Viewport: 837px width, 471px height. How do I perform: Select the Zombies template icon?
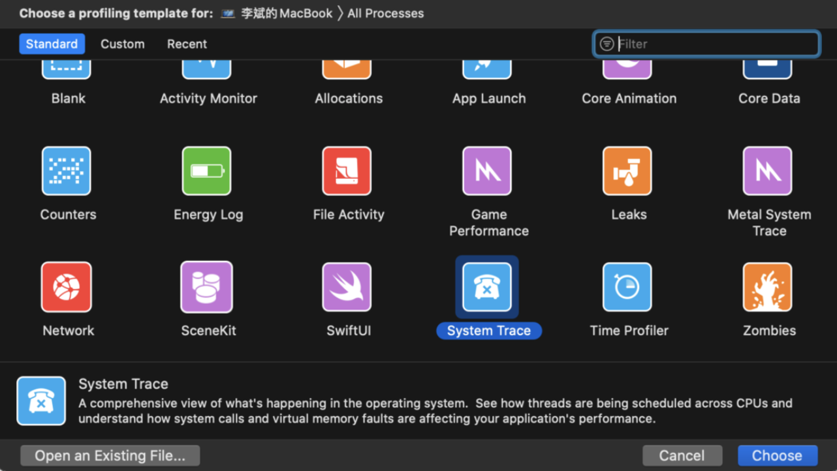coord(767,287)
